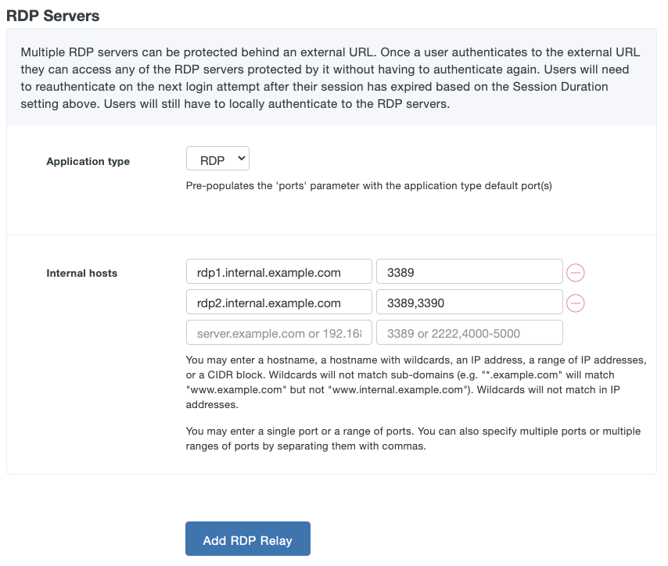
Task: Click the Add RDP Relay button
Action: click(x=247, y=539)
